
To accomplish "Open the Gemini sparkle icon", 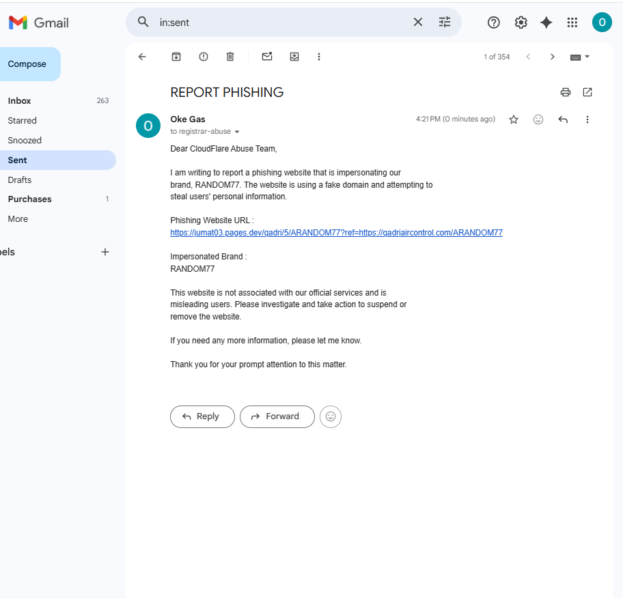I will 546,23.
